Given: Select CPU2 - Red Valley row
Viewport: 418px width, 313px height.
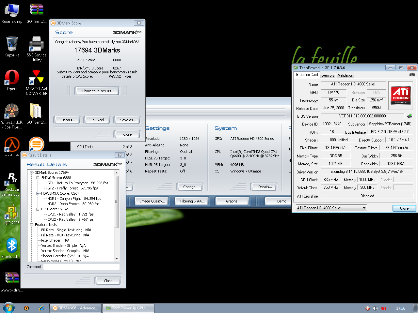Looking at the screenshot, I should pyautogui.click(x=71, y=219).
